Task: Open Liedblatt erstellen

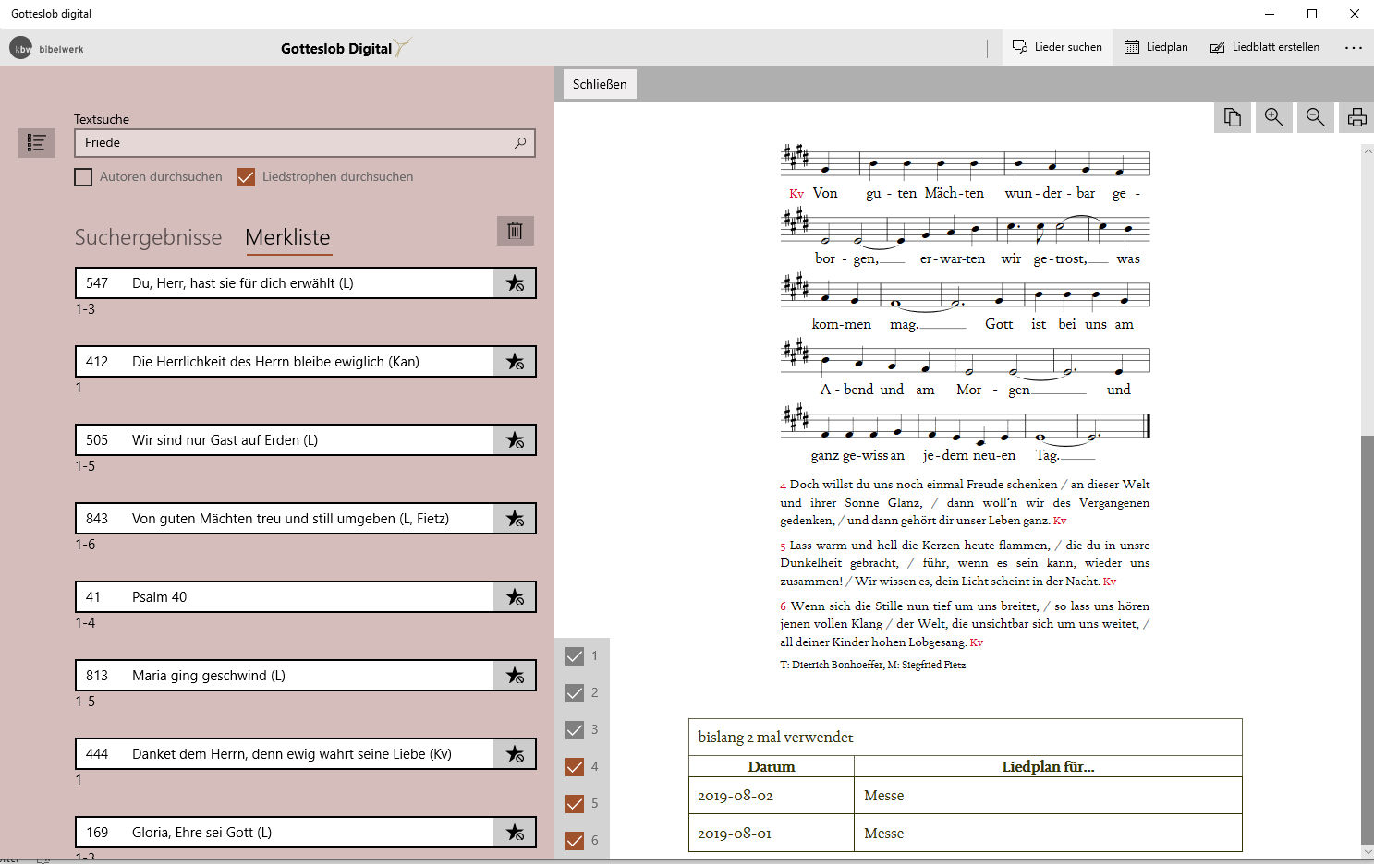Action: click(x=1264, y=47)
